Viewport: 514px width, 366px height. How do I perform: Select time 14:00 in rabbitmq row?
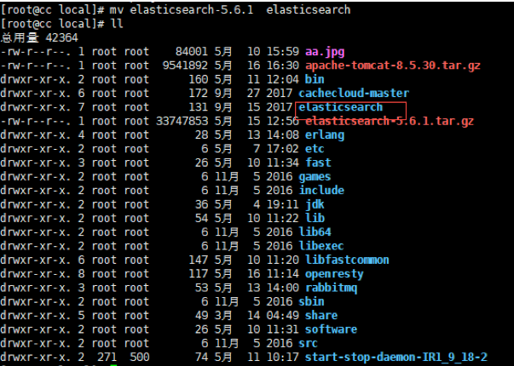point(282,288)
